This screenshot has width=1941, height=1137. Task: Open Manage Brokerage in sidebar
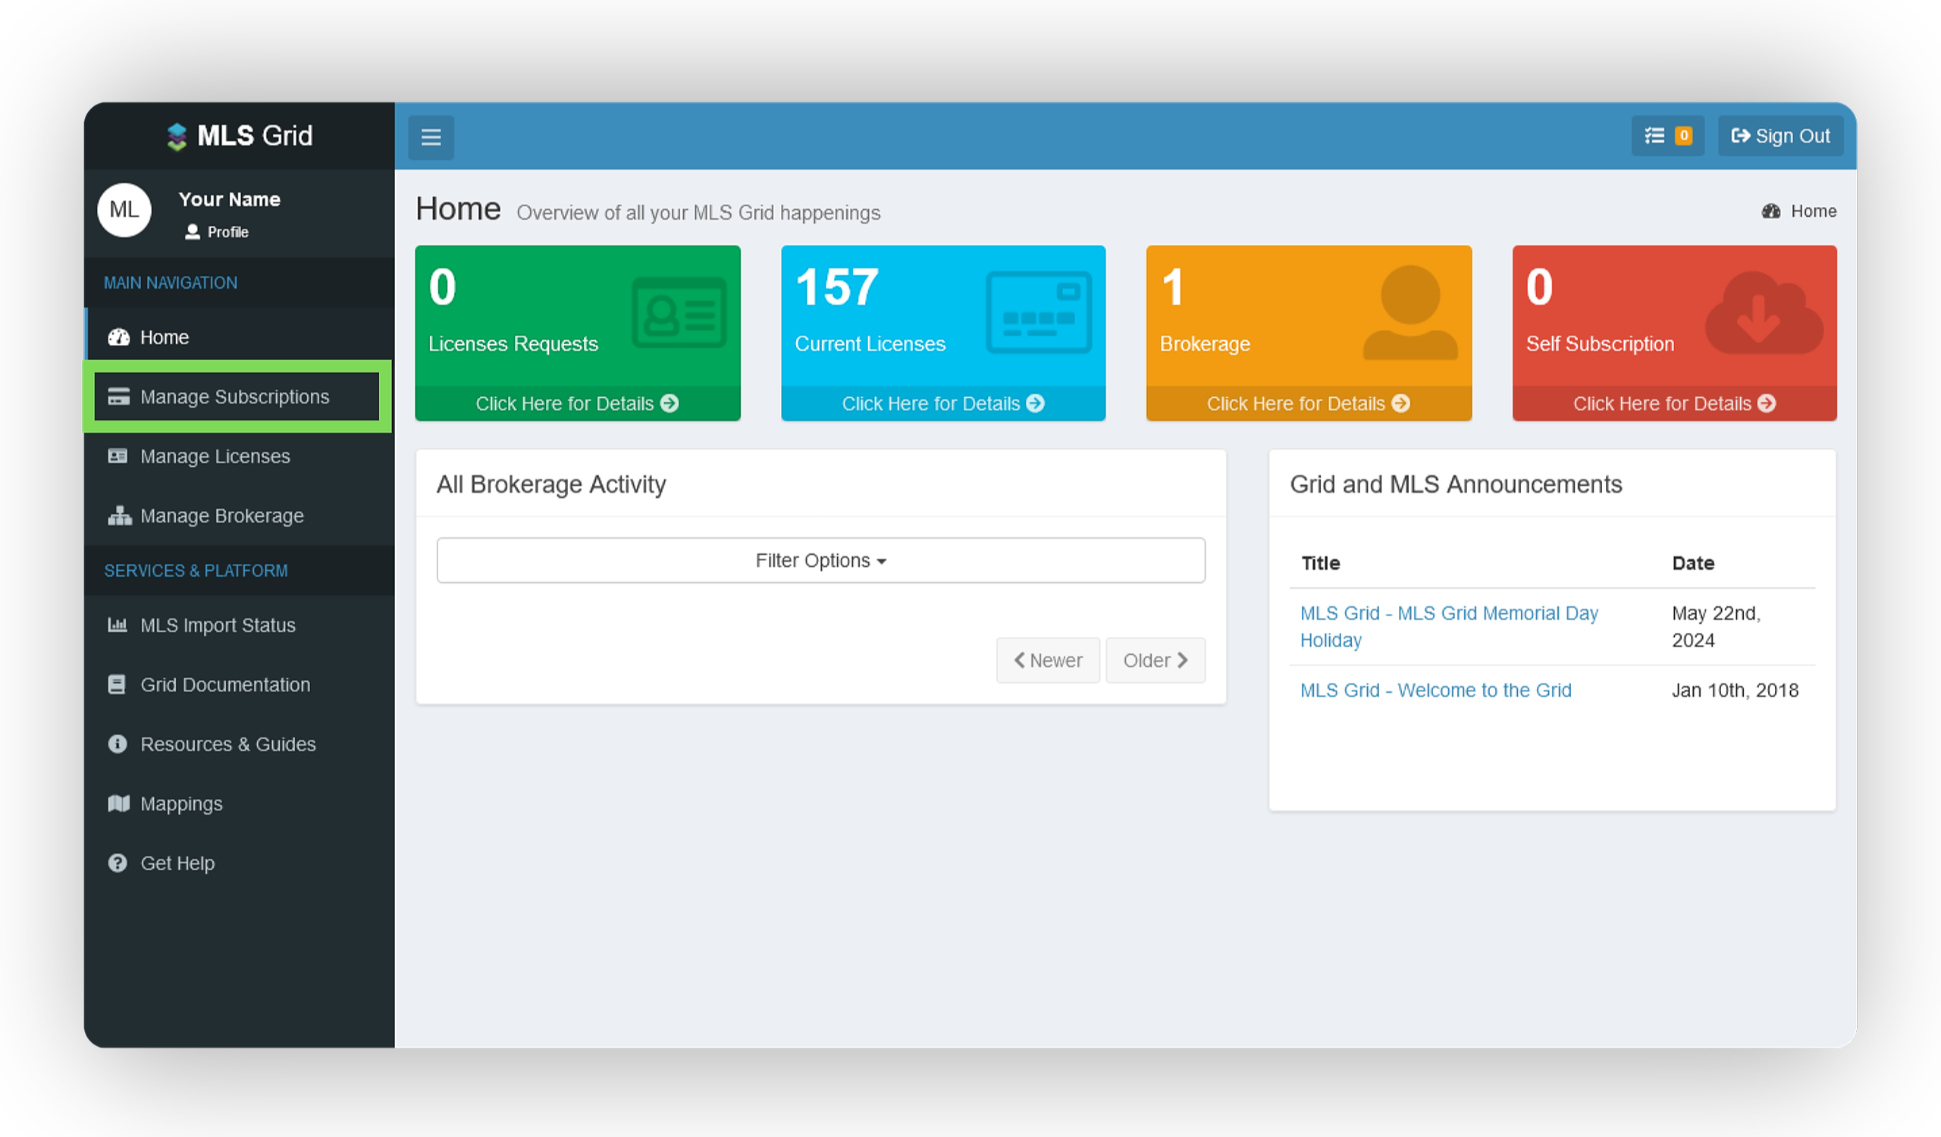[240, 515]
